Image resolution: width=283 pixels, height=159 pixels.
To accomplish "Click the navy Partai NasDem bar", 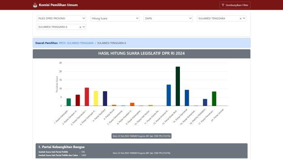I will (x=105, y=98).
